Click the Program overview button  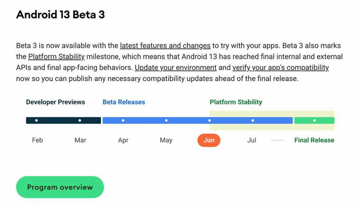point(60,187)
